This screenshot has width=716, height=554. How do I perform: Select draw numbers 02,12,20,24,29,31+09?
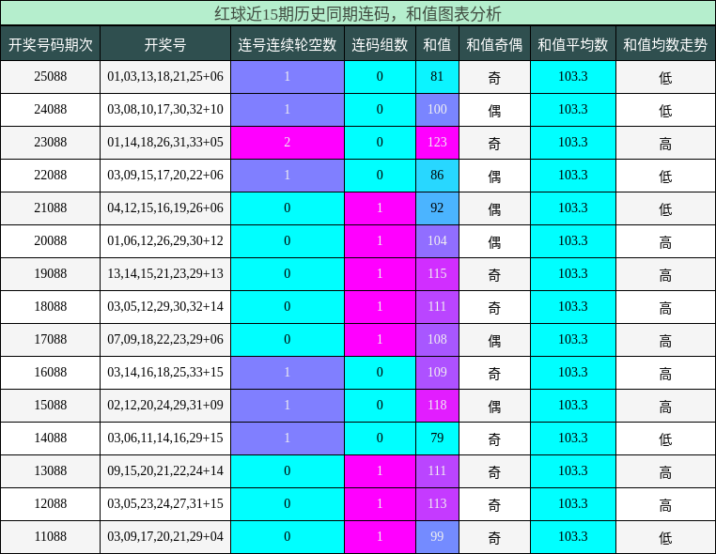point(165,406)
